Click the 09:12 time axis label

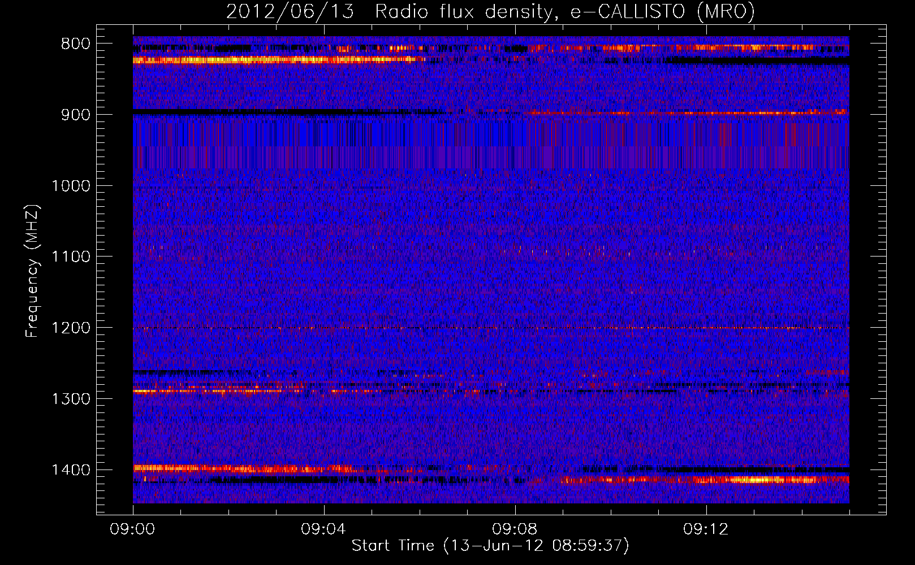pyautogui.click(x=706, y=529)
